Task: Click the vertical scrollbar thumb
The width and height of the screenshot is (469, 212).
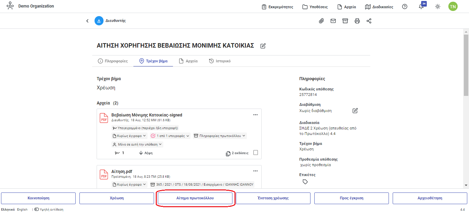Action: coord(466,65)
